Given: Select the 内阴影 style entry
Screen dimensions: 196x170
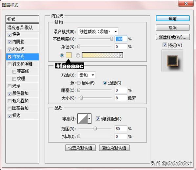Looking at the screenshot, I should click(x=23, y=42).
